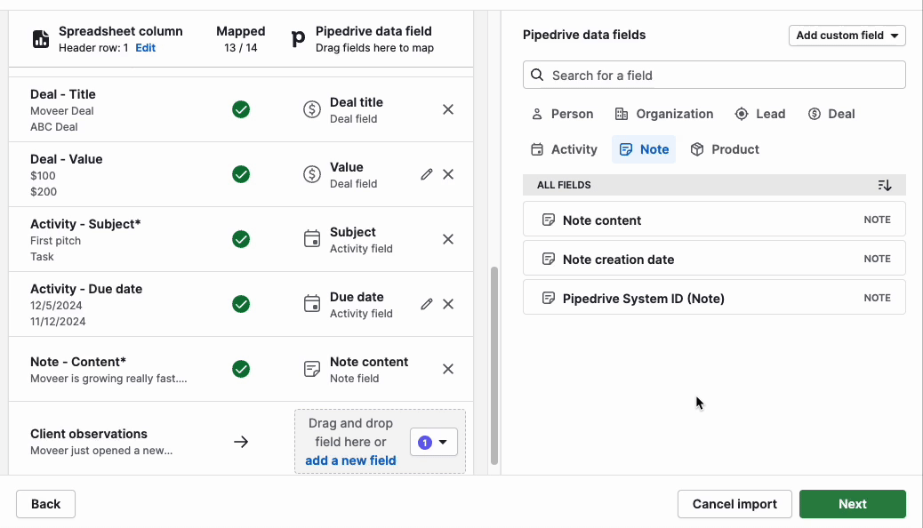Click the Pipedrive logo icon
Viewport: 923px width, 528px height.
pyautogui.click(x=299, y=39)
